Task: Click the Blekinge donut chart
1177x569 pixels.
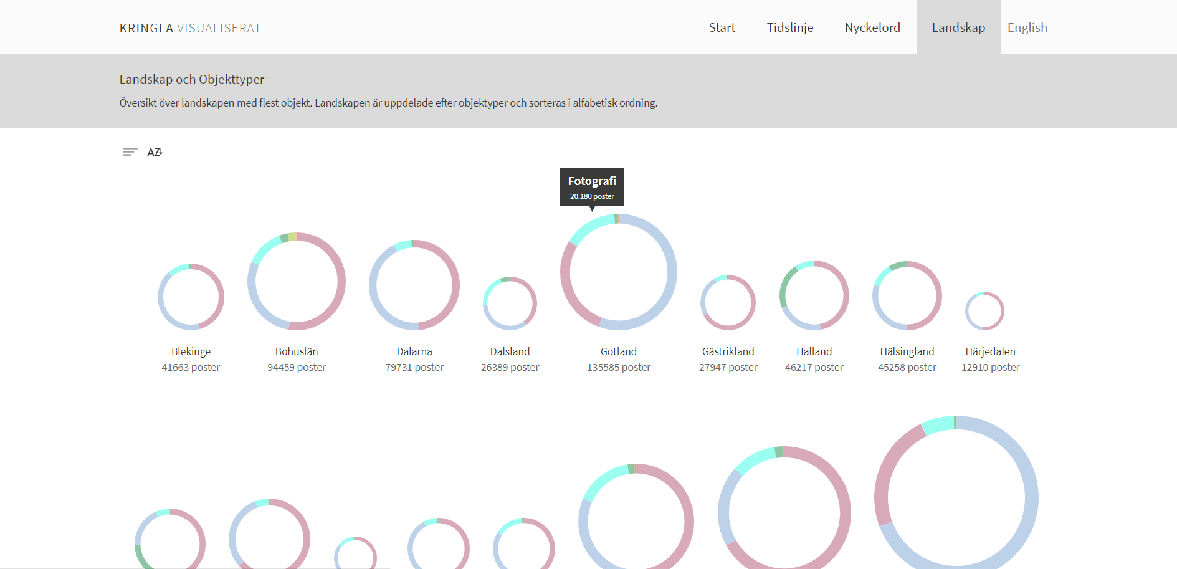Action: (x=219, y=297)
